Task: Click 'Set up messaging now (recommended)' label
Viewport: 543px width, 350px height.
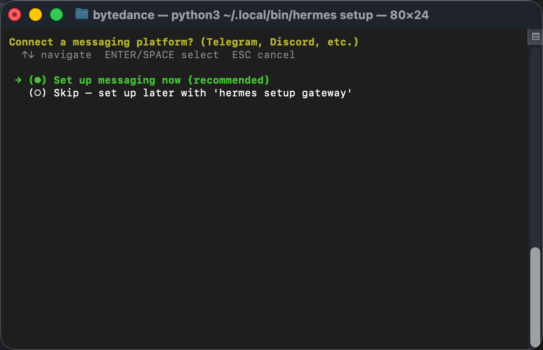Action: (x=161, y=80)
